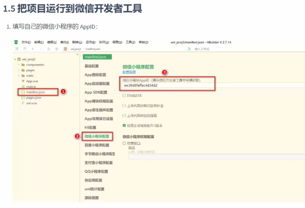Open manifest.json in the project tree

click(36, 92)
